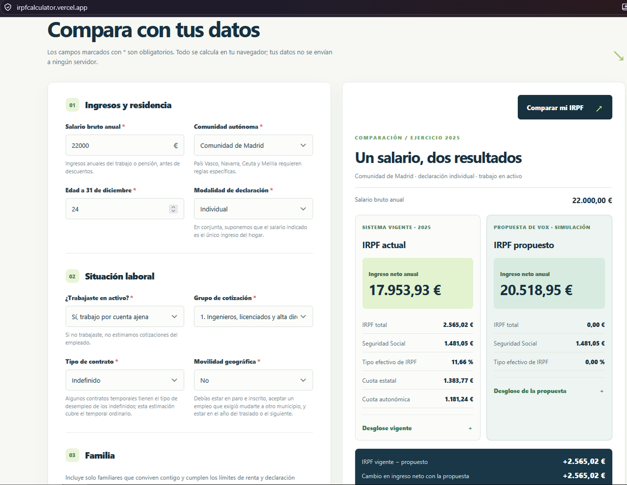Click the 11,66 % effective rate value
Image resolution: width=627 pixels, height=485 pixels.
[x=462, y=362]
